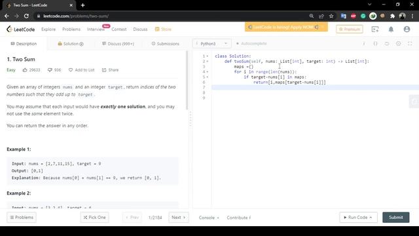
Task: Switch to the Description tab
Action: click(x=24, y=44)
